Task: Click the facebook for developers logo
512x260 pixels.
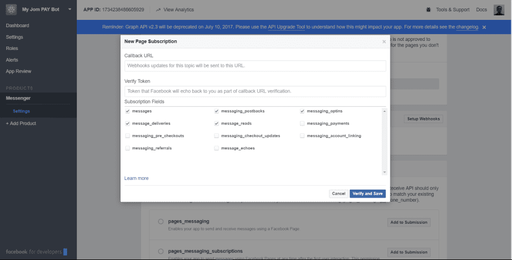Action: click(x=36, y=251)
